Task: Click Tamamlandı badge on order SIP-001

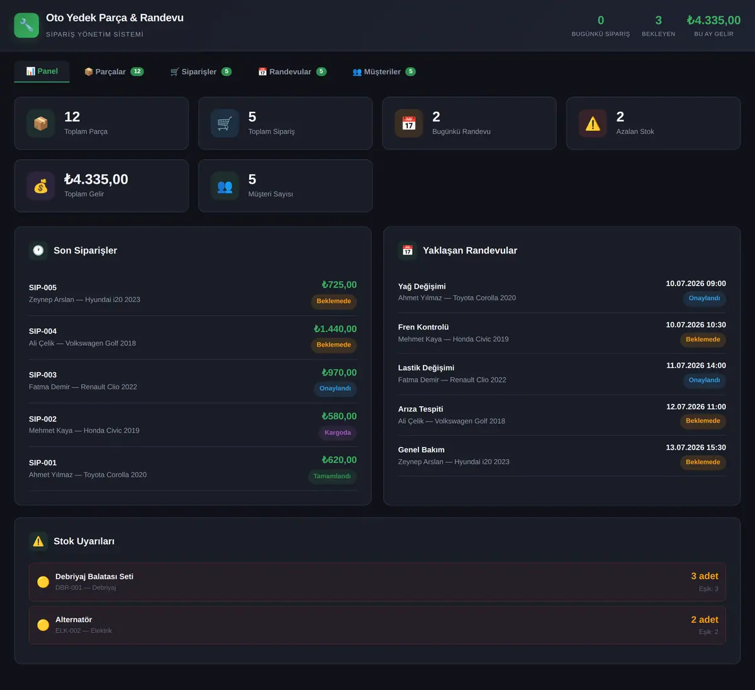Action: (x=332, y=476)
